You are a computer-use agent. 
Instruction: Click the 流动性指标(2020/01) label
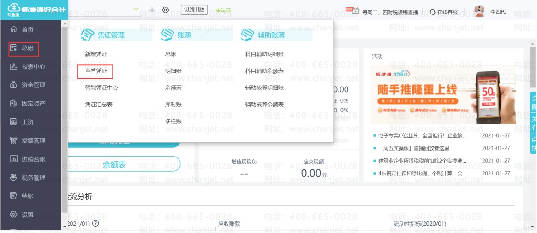click(420, 224)
